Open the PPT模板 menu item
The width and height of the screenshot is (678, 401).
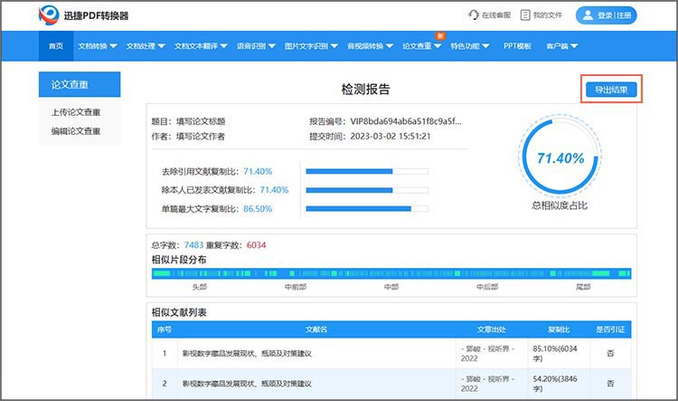point(517,46)
